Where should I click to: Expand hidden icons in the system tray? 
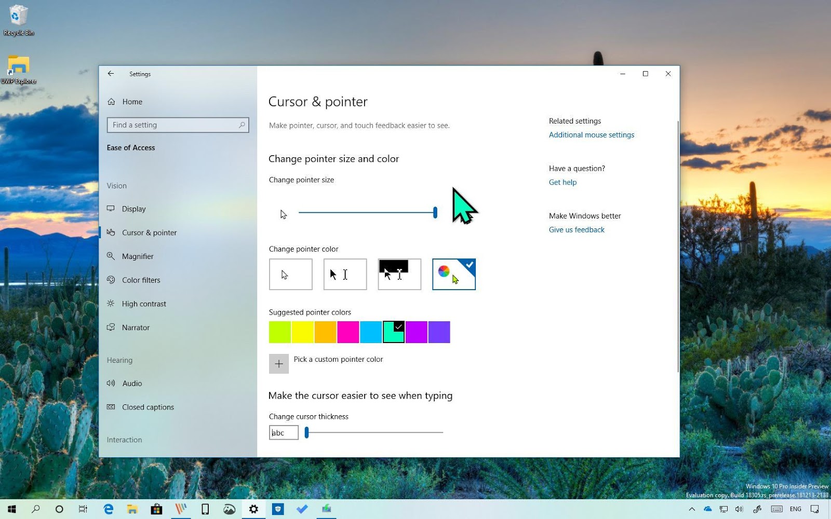pyautogui.click(x=693, y=509)
